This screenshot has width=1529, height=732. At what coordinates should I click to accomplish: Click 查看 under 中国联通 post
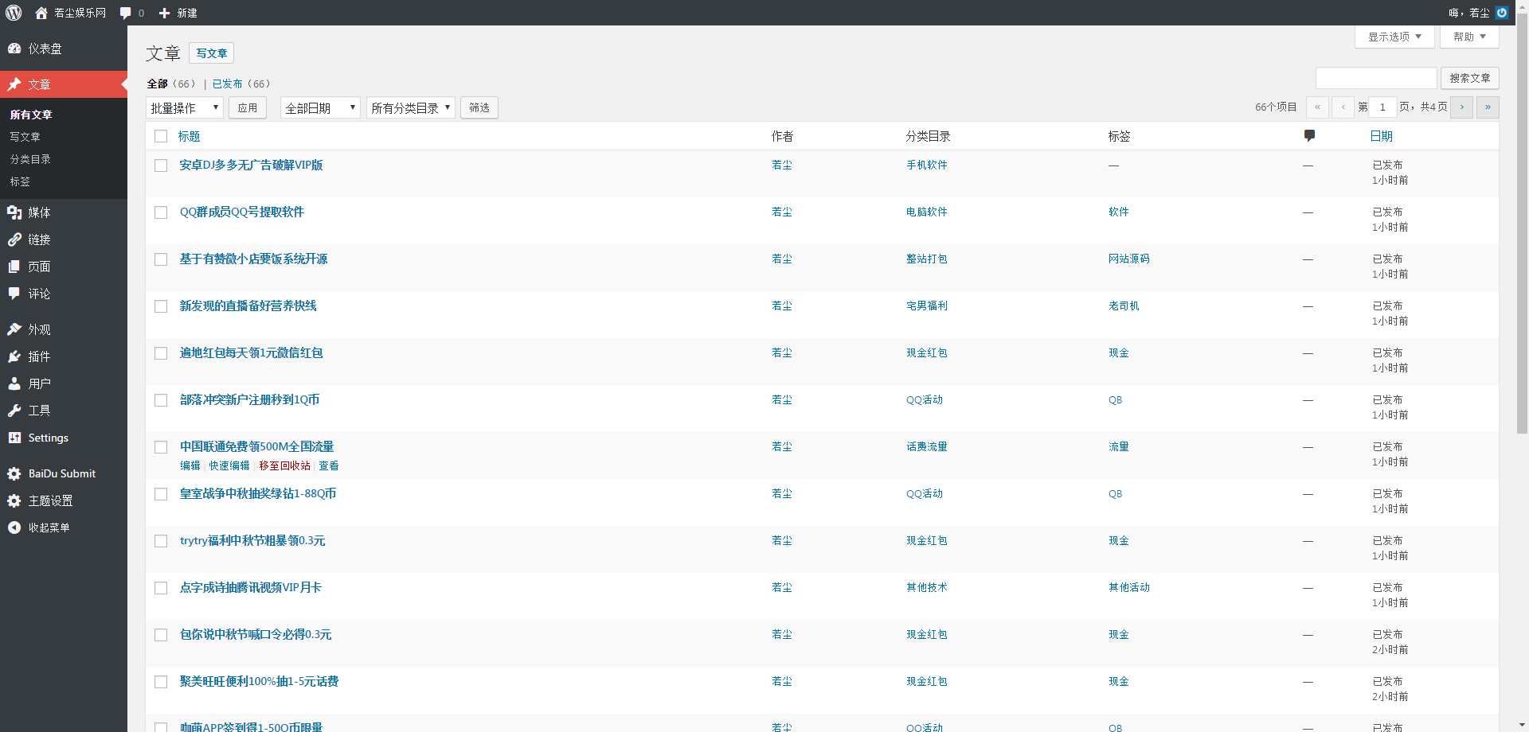pyautogui.click(x=329, y=465)
